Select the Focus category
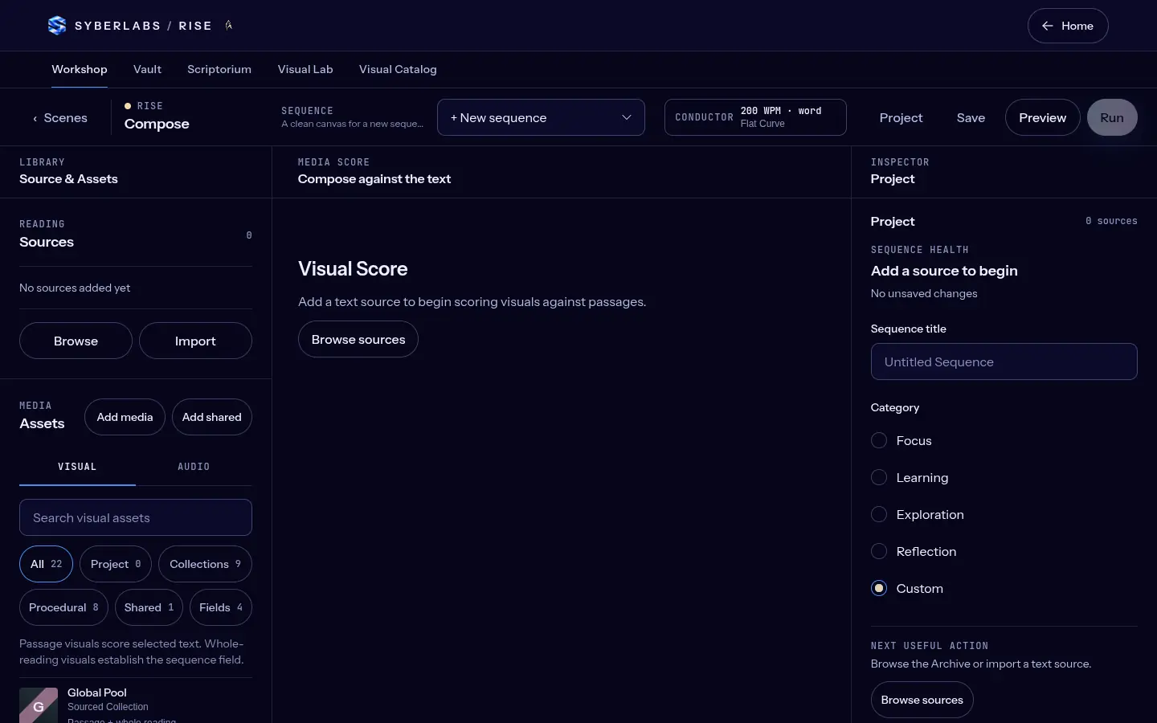 (879, 441)
